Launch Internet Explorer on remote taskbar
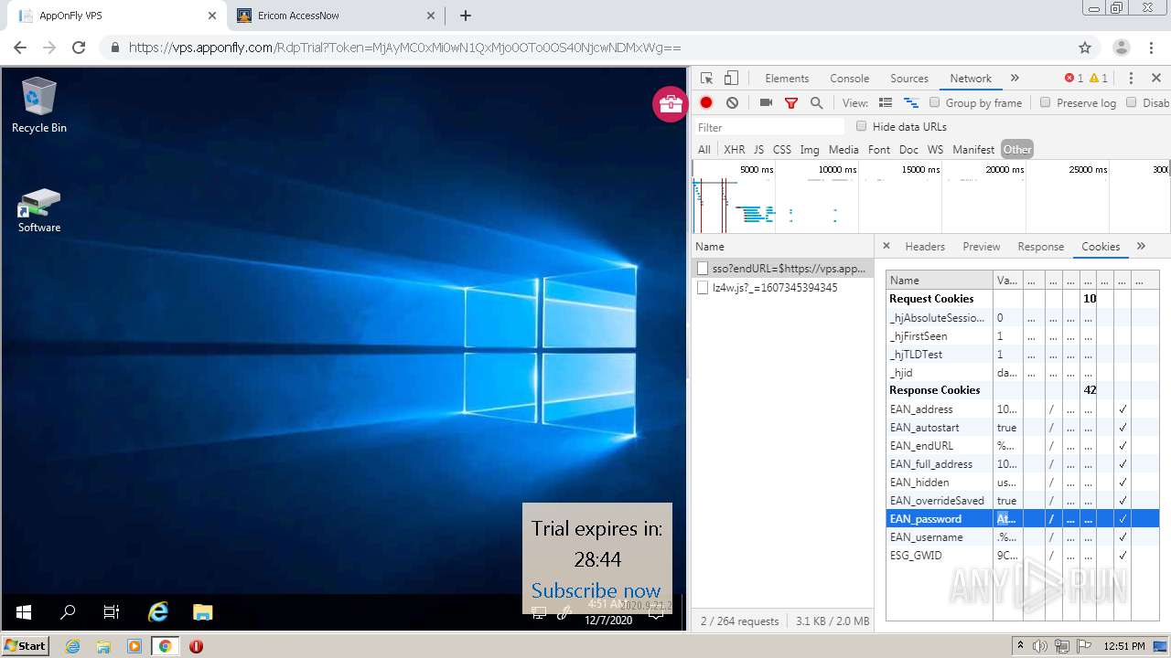Screen dimensions: 1171x658 158,612
